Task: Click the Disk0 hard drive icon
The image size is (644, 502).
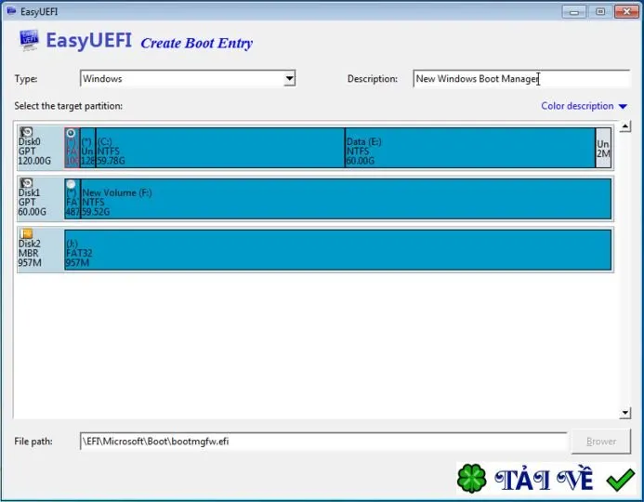Action: pos(26,132)
